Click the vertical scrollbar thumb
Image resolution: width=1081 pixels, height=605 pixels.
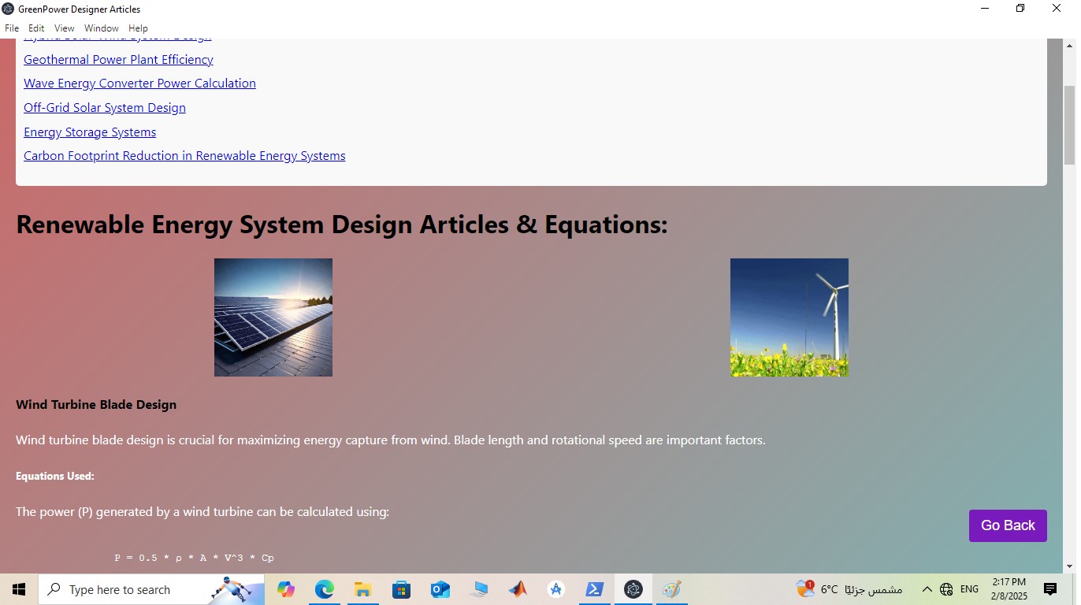point(1071,118)
